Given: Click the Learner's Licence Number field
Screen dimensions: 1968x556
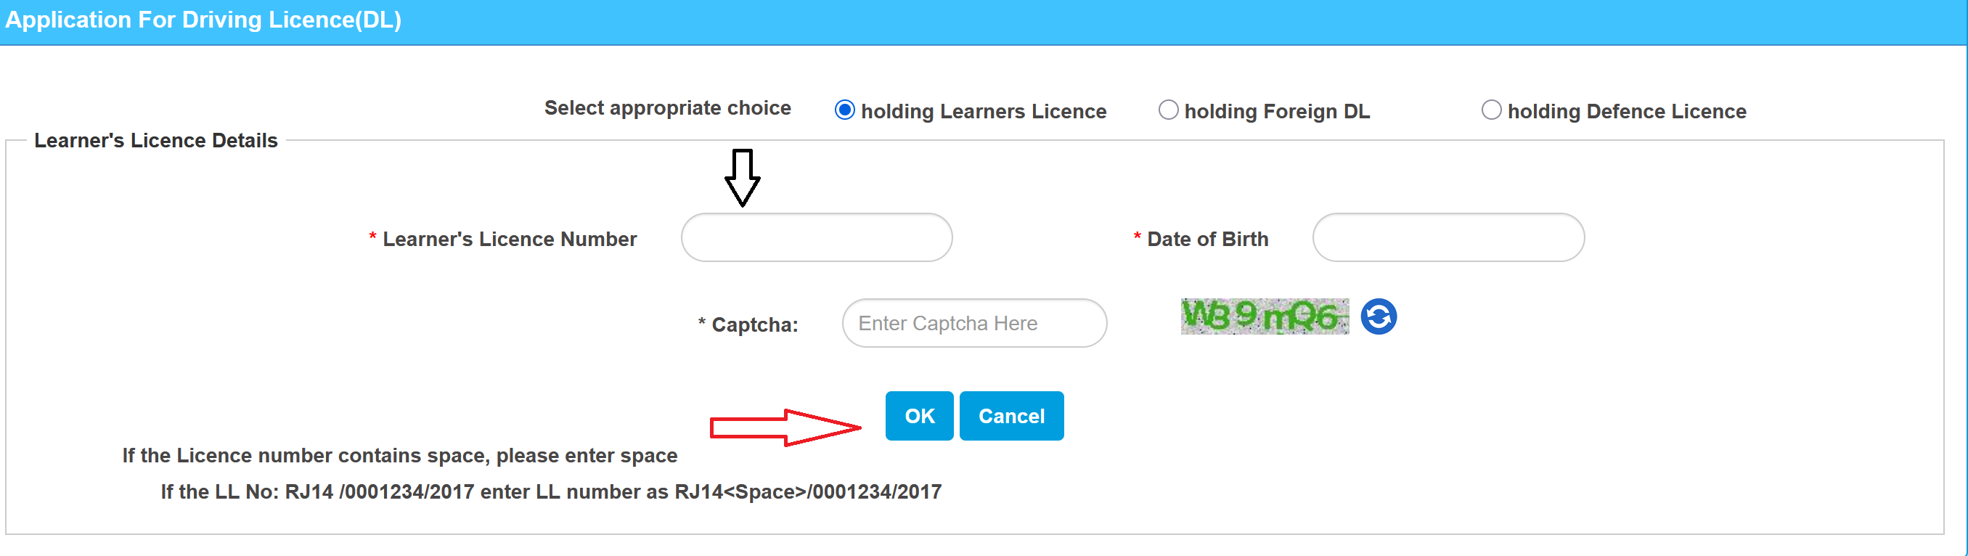Looking at the screenshot, I should [816, 238].
